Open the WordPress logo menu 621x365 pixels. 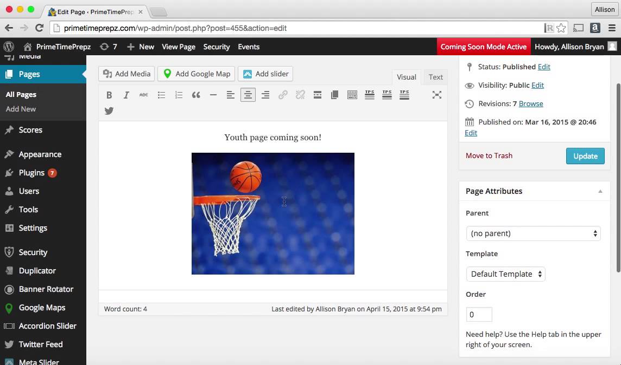point(9,47)
